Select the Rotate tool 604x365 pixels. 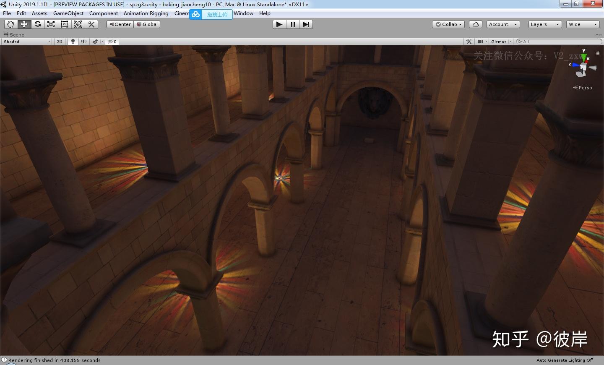[x=38, y=24]
